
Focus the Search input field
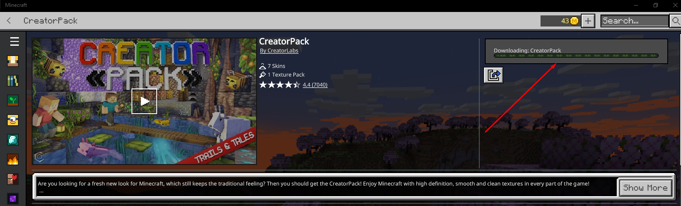click(x=635, y=21)
